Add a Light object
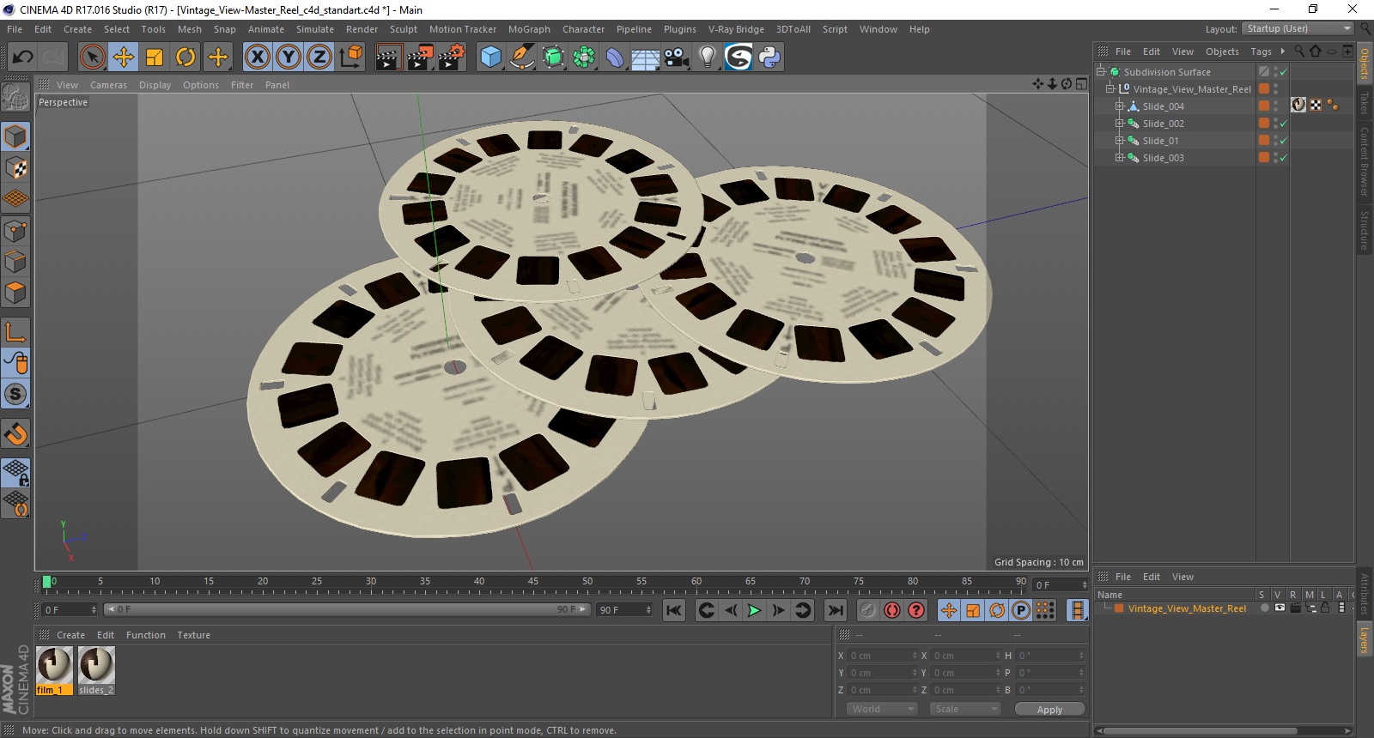Viewport: 1374px width, 738px height. point(708,57)
